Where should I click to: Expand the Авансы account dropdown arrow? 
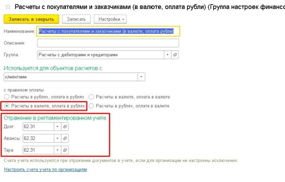(57, 138)
